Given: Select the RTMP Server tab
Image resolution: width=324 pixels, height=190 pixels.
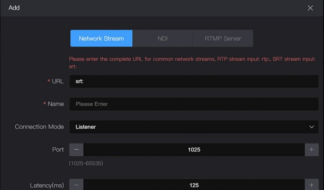Looking at the screenshot, I should point(223,38).
